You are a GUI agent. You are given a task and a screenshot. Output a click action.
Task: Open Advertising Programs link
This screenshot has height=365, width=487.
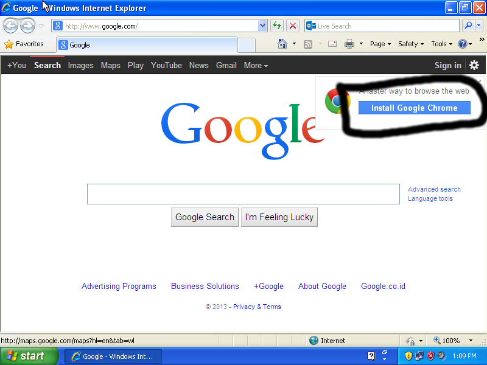119,286
